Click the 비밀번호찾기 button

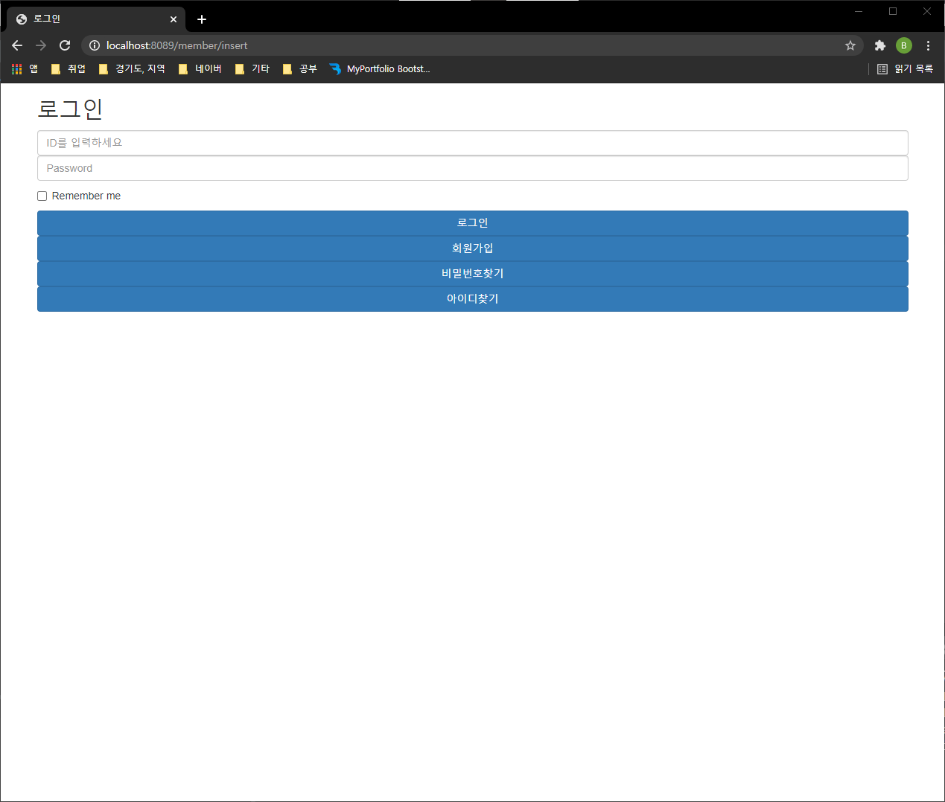[472, 273]
